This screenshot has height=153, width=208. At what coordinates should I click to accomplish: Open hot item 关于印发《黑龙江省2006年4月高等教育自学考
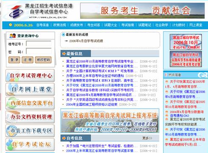(185, 94)
